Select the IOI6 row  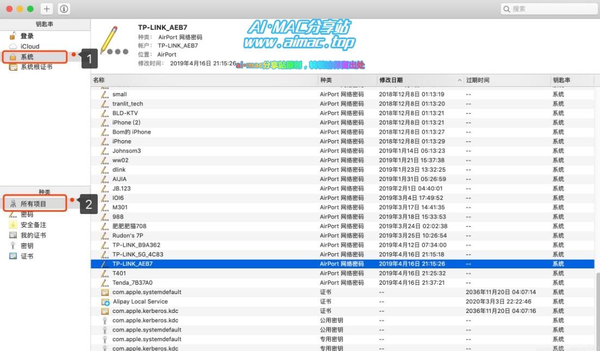tap(342, 198)
